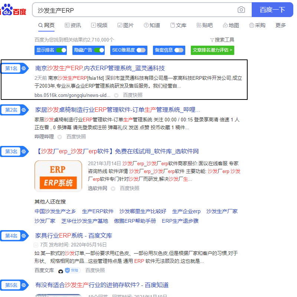Expand dropdown next to 哔哩哔哩 source
Screen dimensions: 297x297
click(59, 137)
